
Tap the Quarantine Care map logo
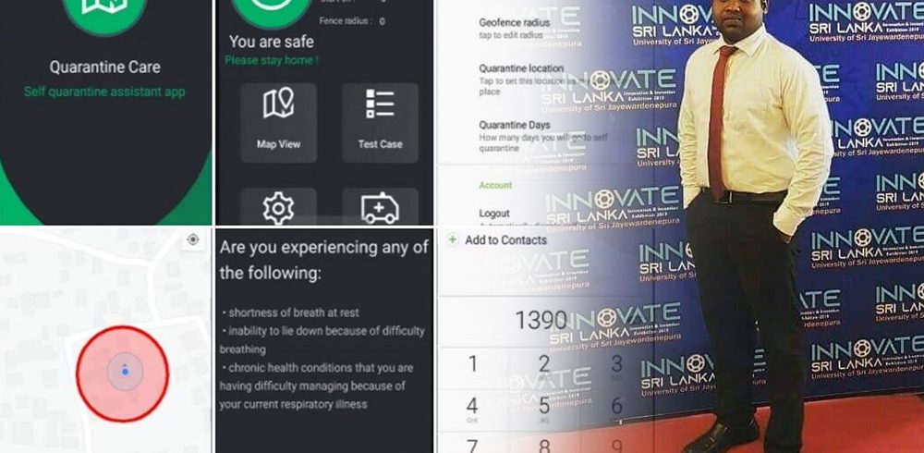[104, 9]
